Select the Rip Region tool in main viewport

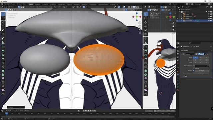3,94
